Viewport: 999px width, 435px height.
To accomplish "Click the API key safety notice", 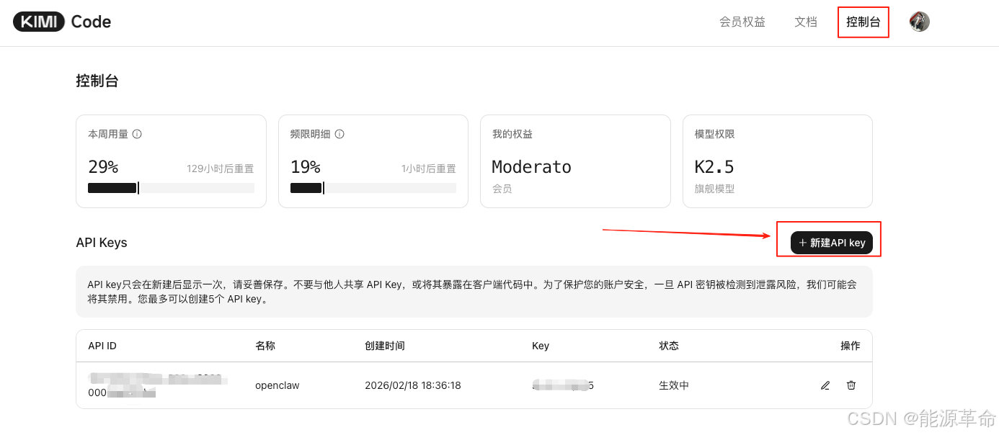I will coord(474,292).
